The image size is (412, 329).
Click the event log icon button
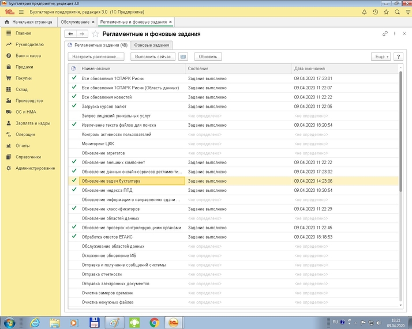coord(183,56)
